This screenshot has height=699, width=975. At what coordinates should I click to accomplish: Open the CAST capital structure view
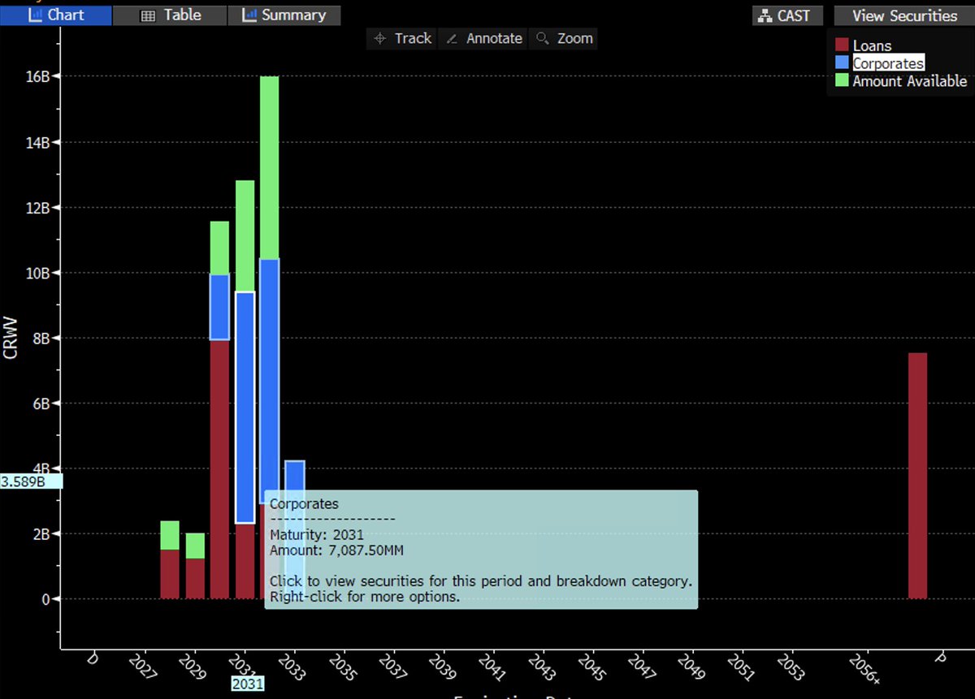click(787, 15)
